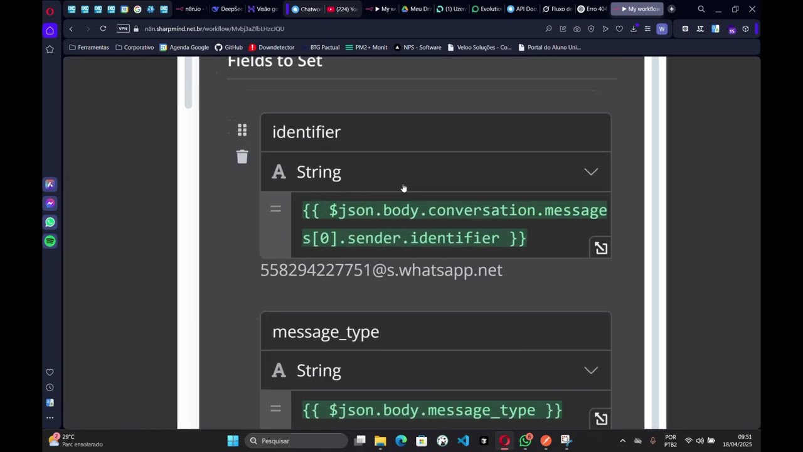This screenshot has width=803, height=452.
Task: Open expression editor for message_type value
Action: [601, 419]
